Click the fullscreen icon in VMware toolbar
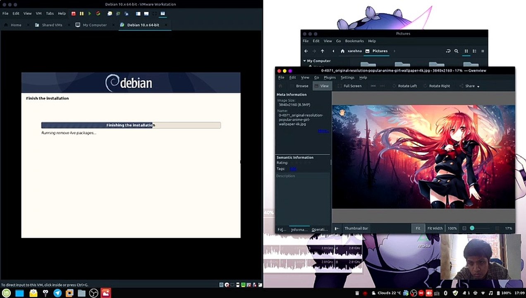Image resolution: width=526 pixels, height=298 pixels. [x=154, y=13]
